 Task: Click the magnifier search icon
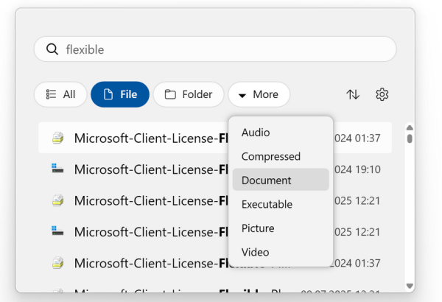52,49
